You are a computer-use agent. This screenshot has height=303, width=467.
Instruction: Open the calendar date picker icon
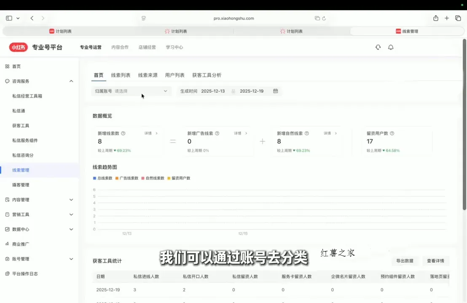(x=276, y=91)
